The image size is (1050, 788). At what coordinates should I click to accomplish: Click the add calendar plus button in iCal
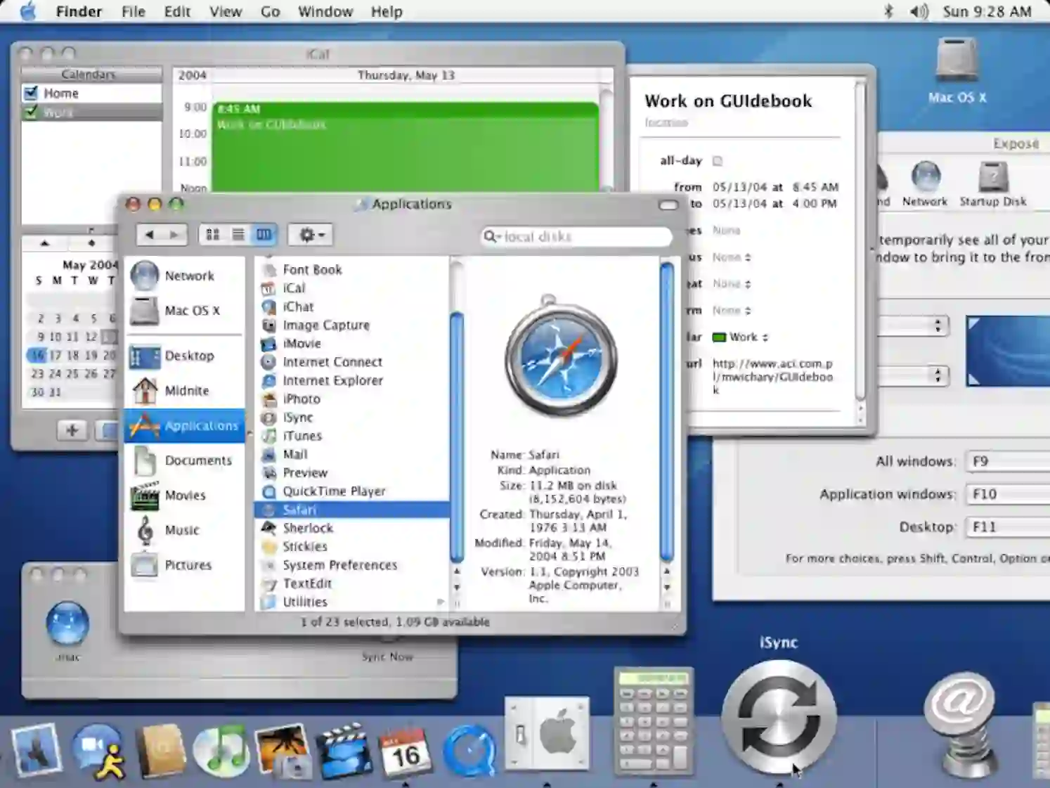pyautogui.click(x=72, y=431)
